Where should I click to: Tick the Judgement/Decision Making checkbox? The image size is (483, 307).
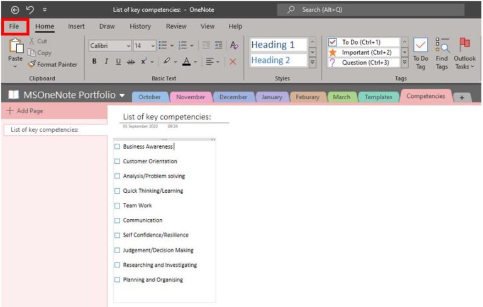coord(117,250)
